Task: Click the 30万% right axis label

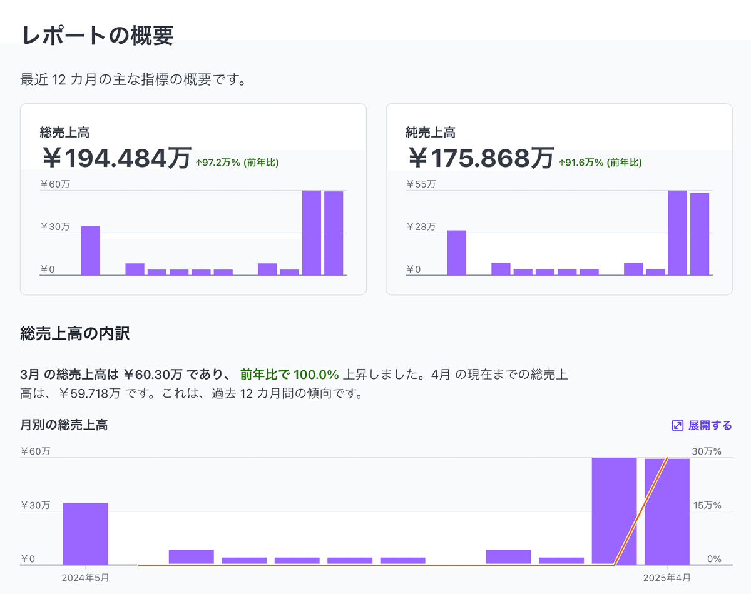Action: [x=707, y=451]
